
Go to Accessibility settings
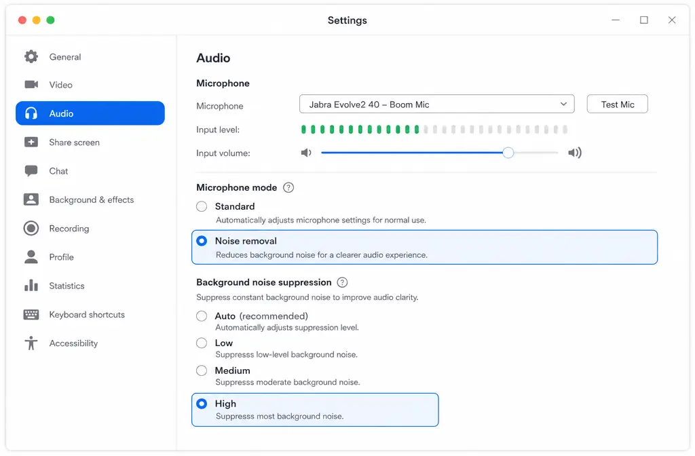tap(90, 343)
